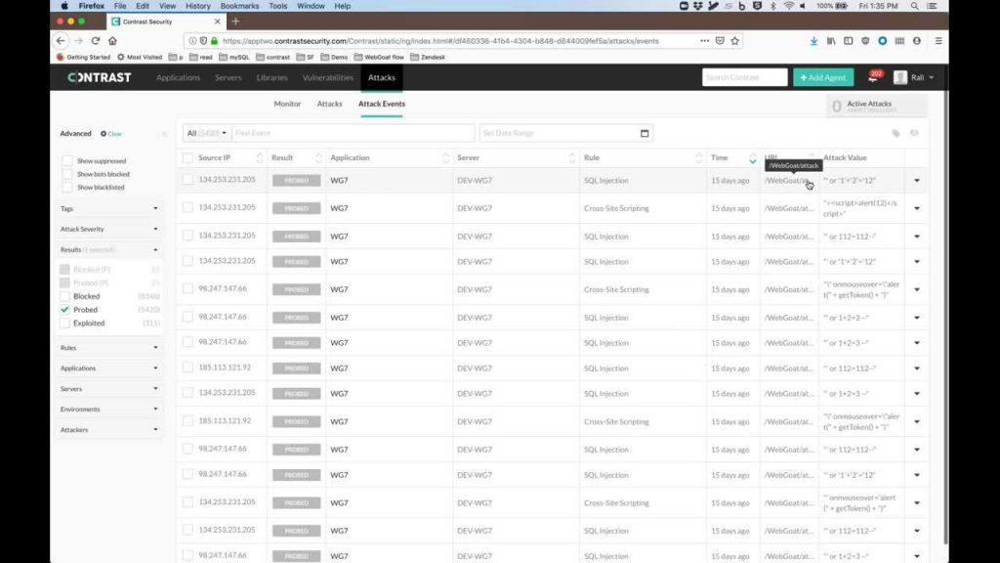The width and height of the screenshot is (1000, 563).
Task: Open the Firefox library icon
Action: pos(831,41)
